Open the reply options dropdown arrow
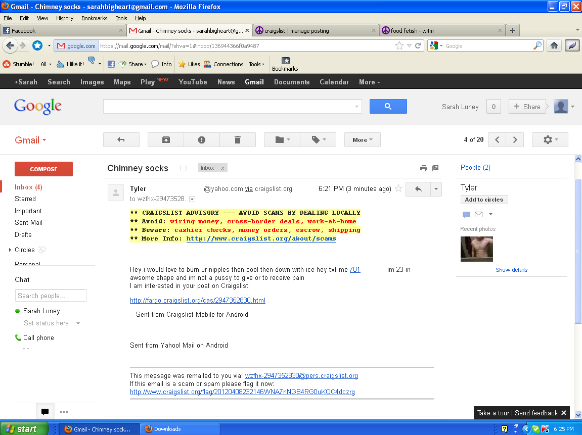Screen dimensions: 582x435 tap(436, 189)
